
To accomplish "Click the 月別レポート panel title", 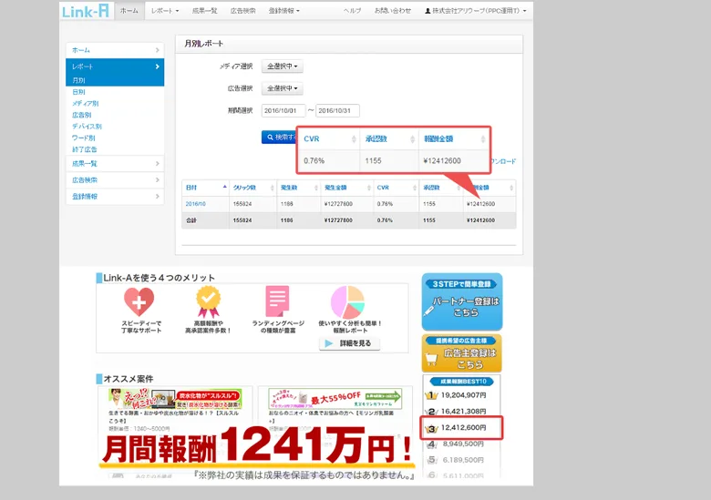I will (x=203, y=44).
